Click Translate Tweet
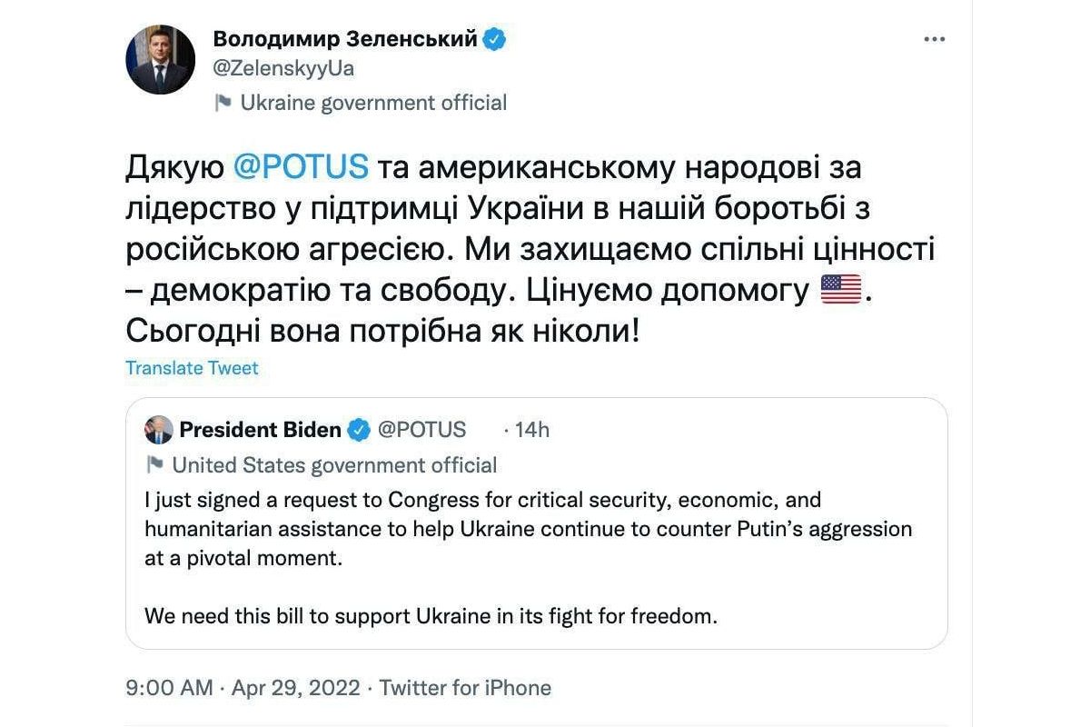 pyautogui.click(x=192, y=368)
